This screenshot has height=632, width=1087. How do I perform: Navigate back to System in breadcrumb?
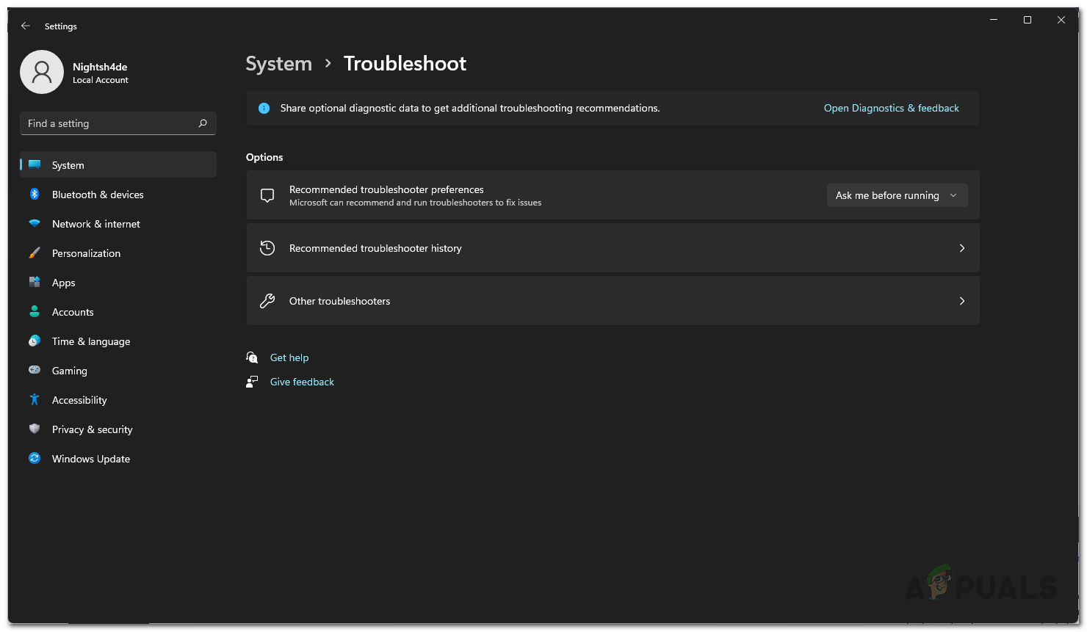278,64
